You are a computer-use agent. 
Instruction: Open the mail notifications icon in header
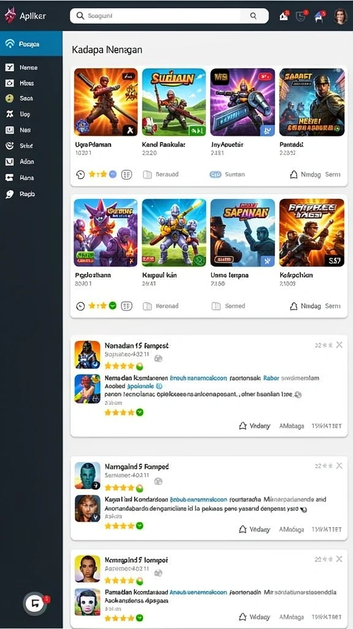click(x=284, y=16)
